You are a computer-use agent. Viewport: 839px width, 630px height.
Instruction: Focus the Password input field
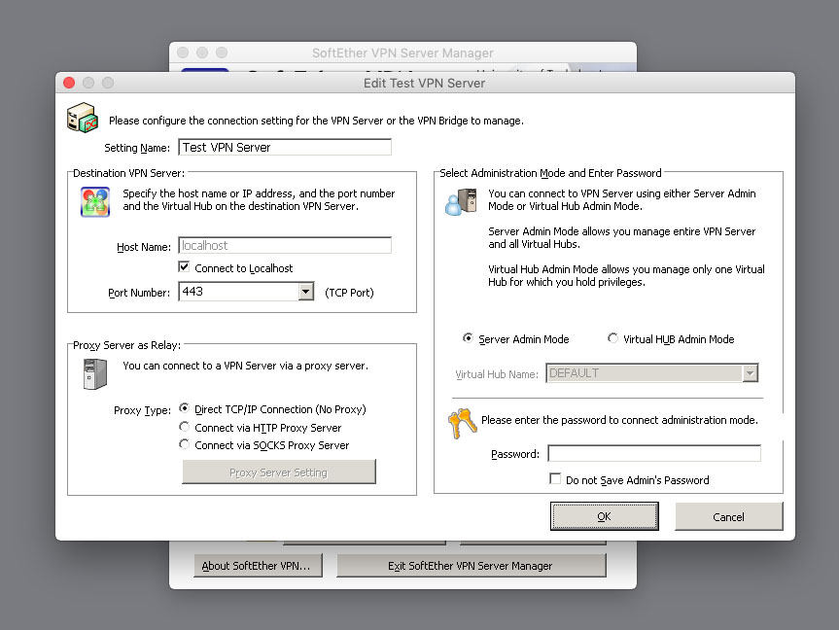653,454
